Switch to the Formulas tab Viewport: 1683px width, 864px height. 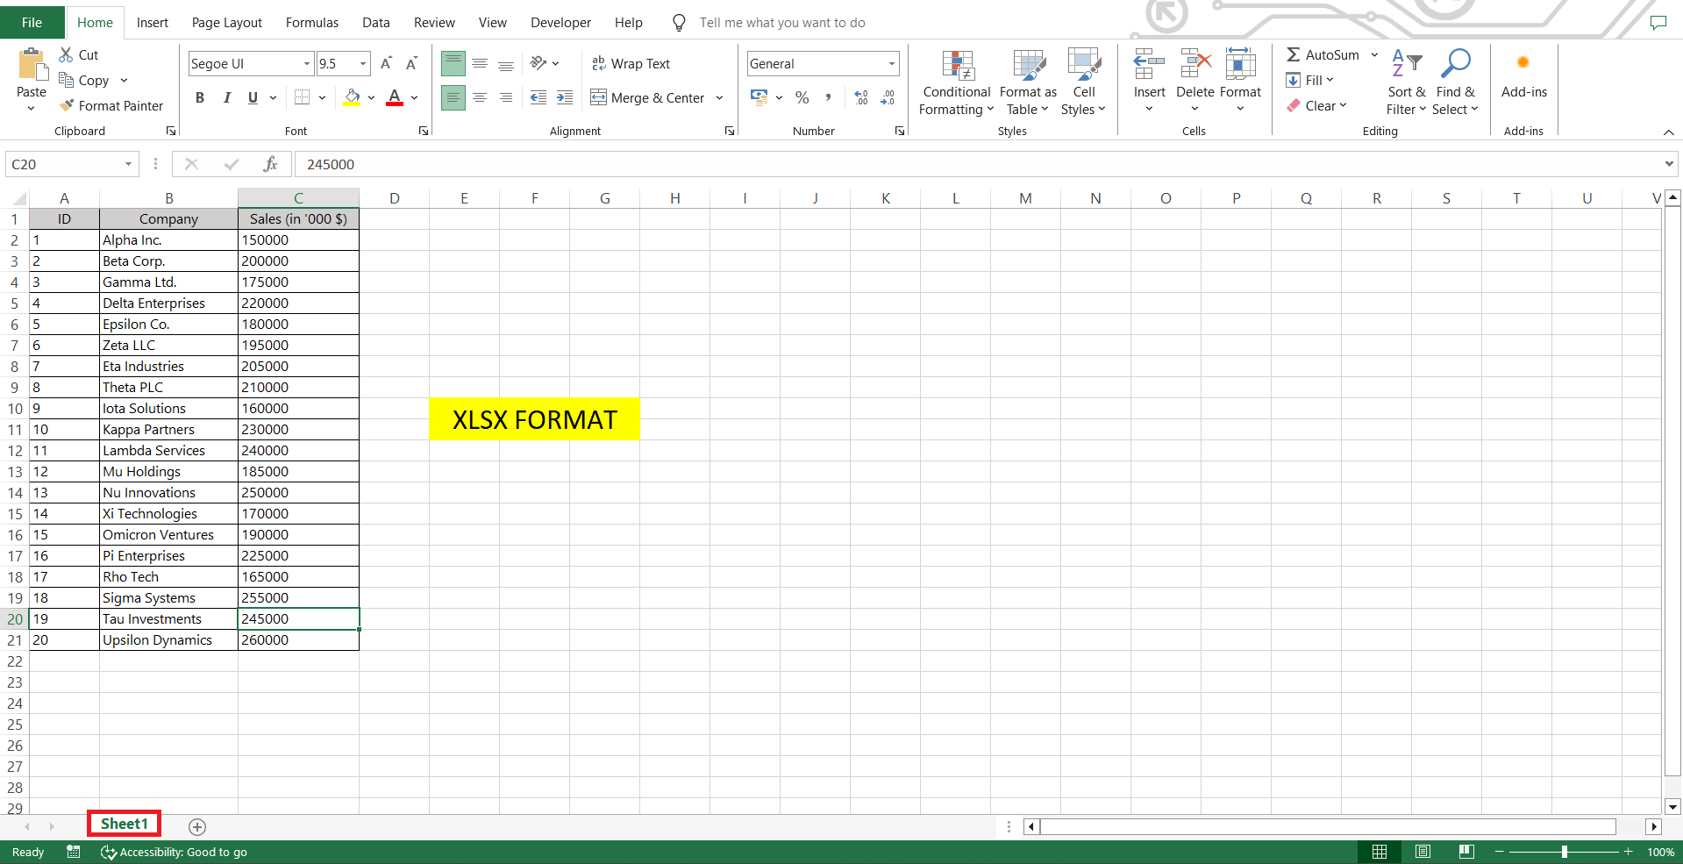(x=312, y=22)
